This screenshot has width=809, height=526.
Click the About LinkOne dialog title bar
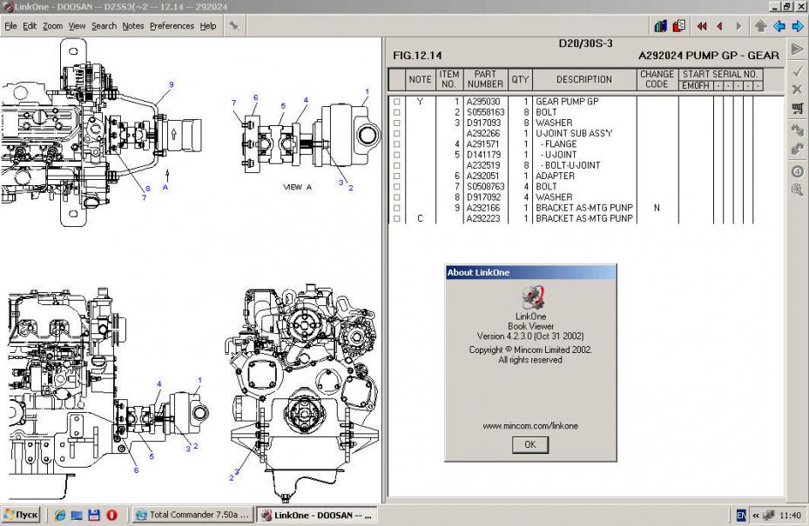[530, 272]
